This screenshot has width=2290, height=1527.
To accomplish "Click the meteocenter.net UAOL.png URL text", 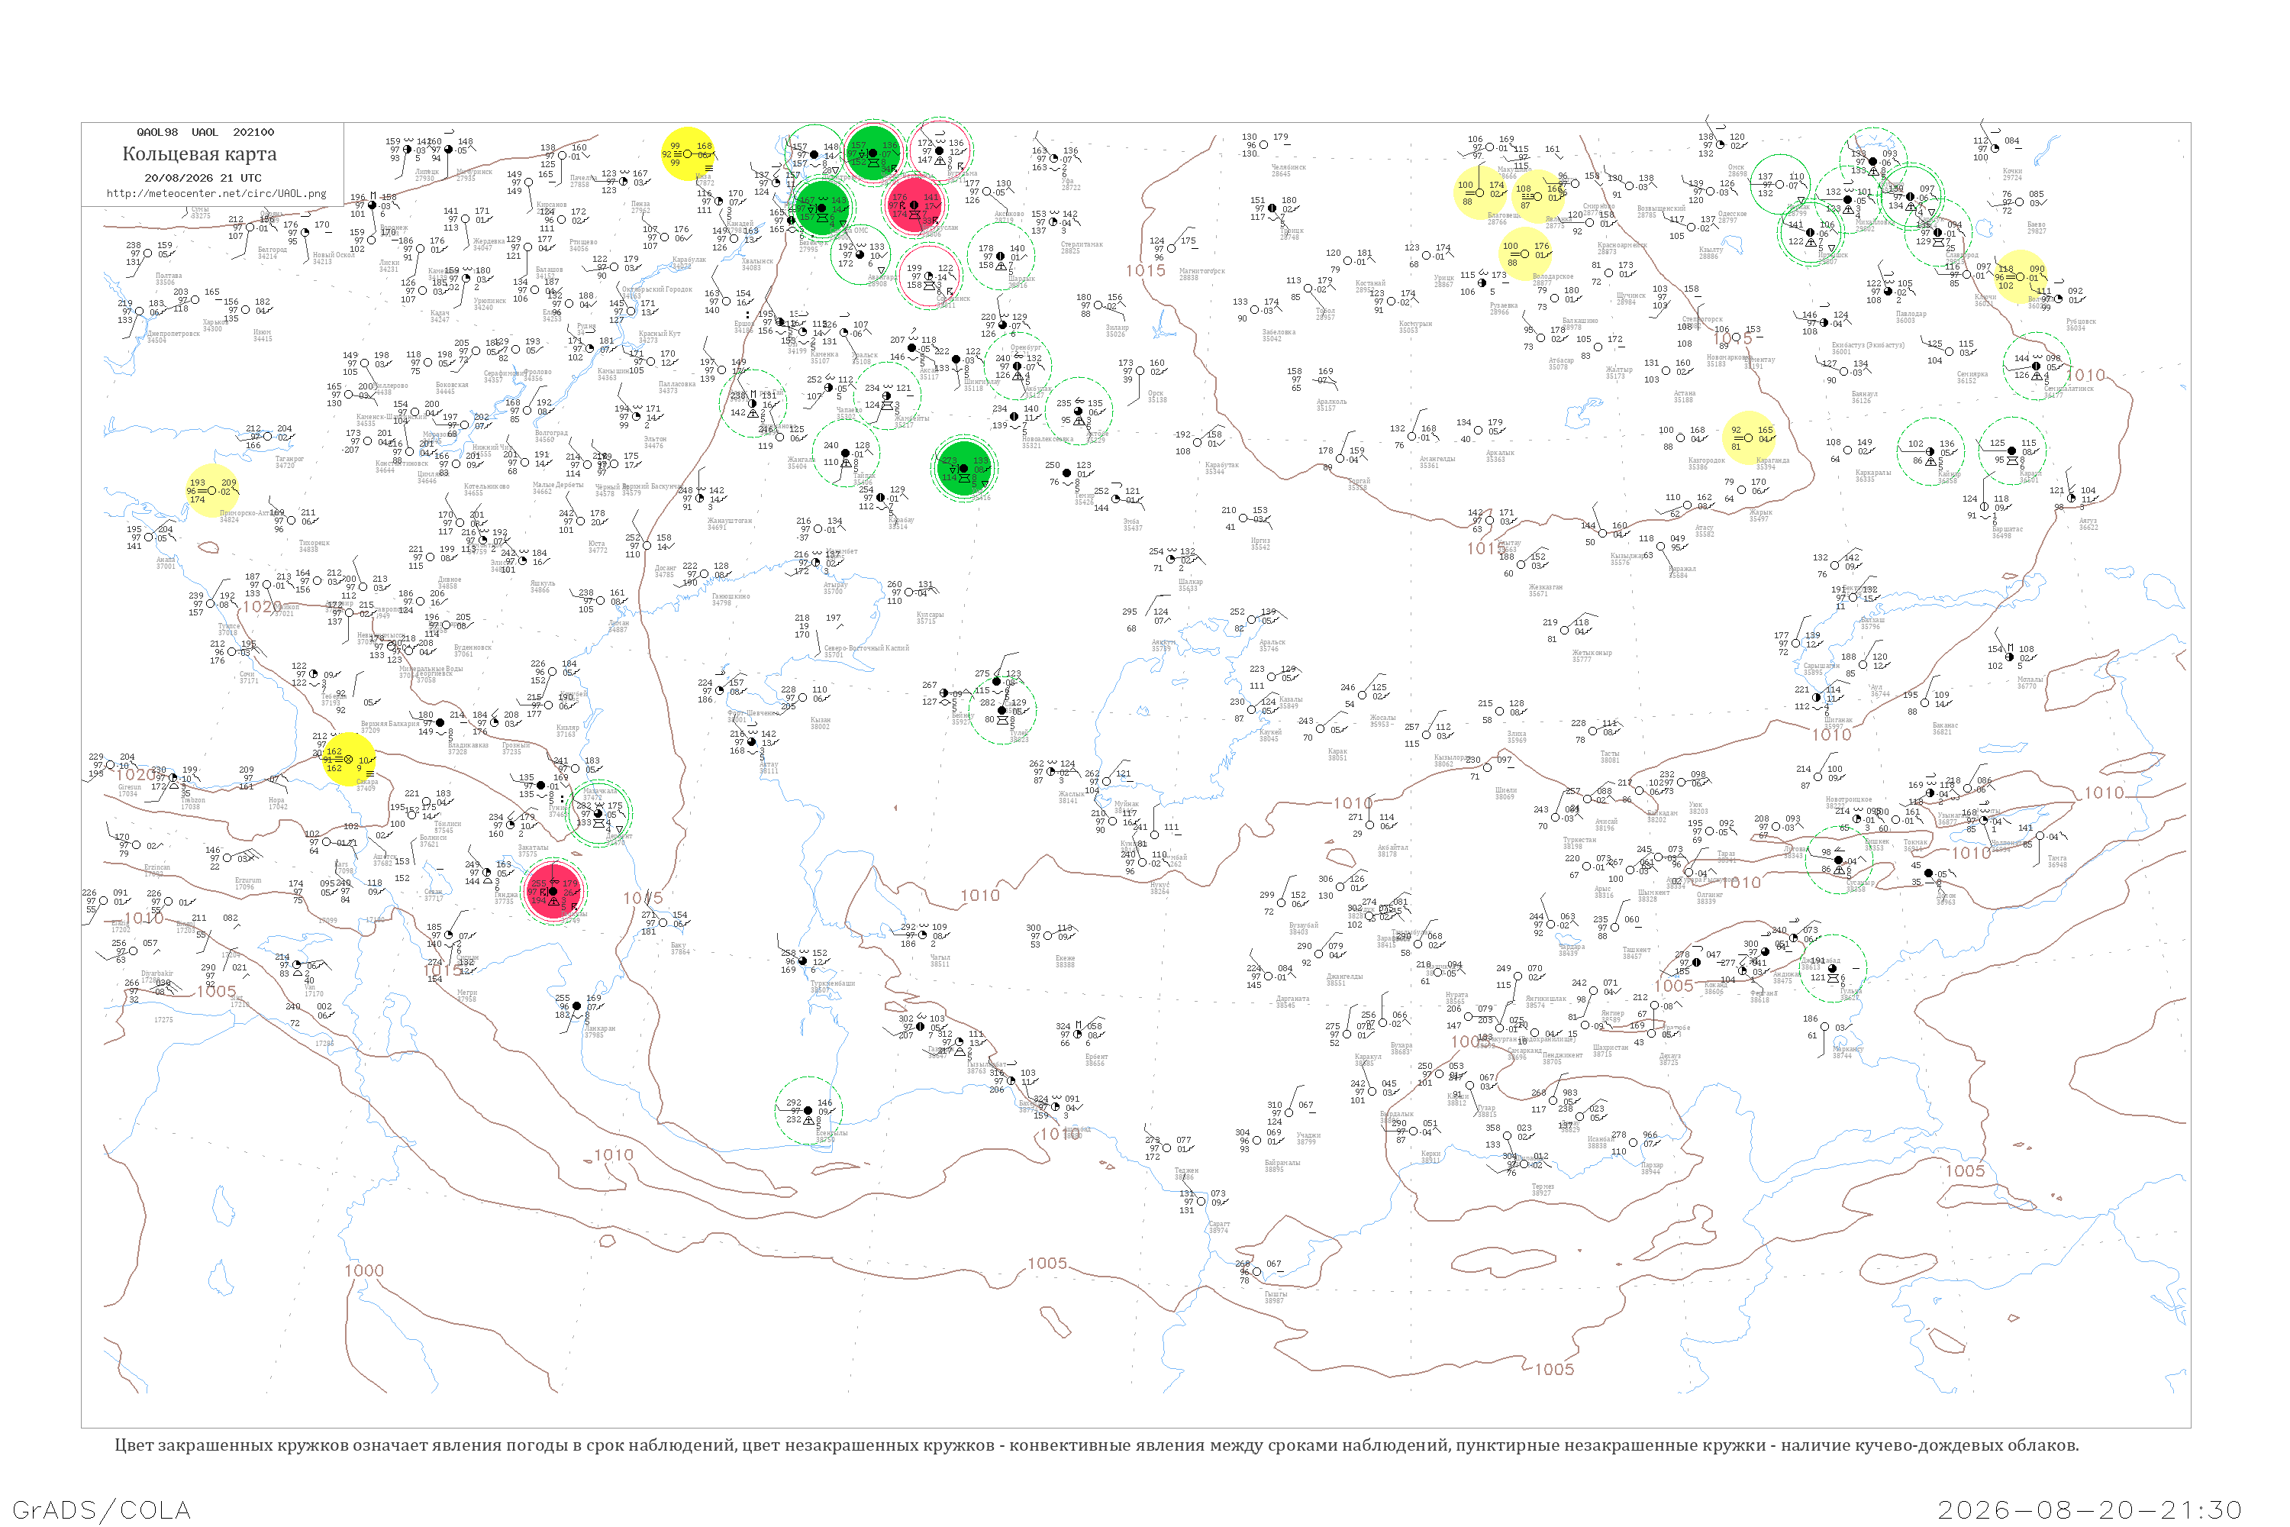I will click(216, 194).
